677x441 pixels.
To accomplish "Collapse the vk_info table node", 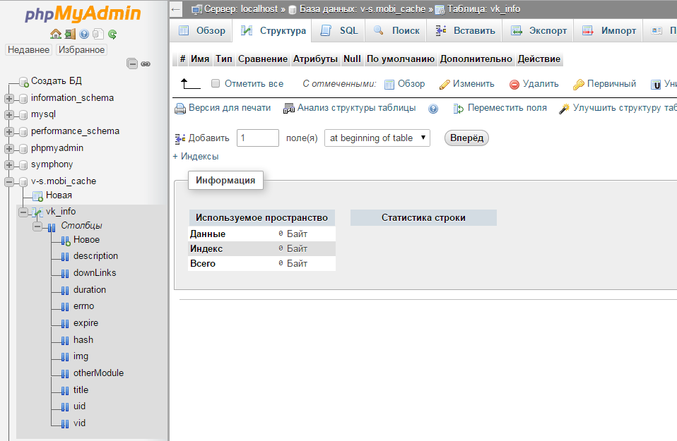I will (23, 212).
